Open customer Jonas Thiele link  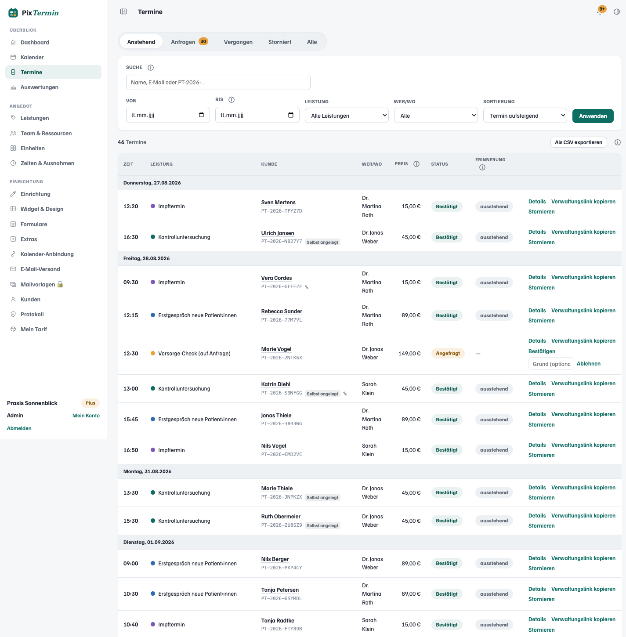coord(276,416)
